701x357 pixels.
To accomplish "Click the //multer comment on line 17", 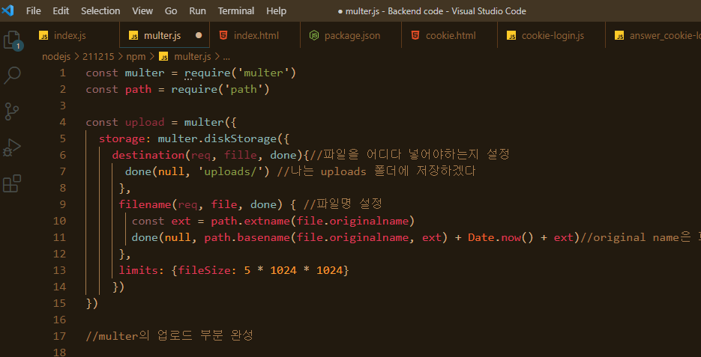I will (169, 336).
